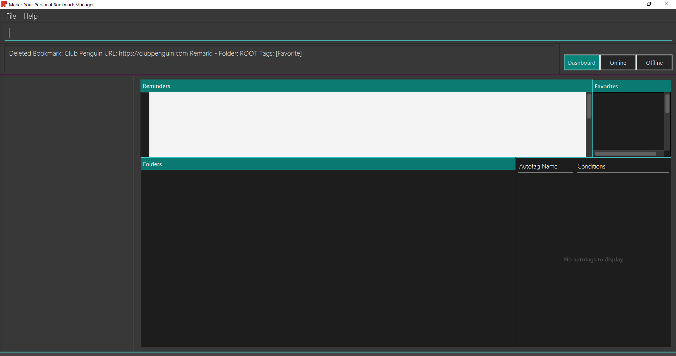Restore down the Mark window

point(649,4)
